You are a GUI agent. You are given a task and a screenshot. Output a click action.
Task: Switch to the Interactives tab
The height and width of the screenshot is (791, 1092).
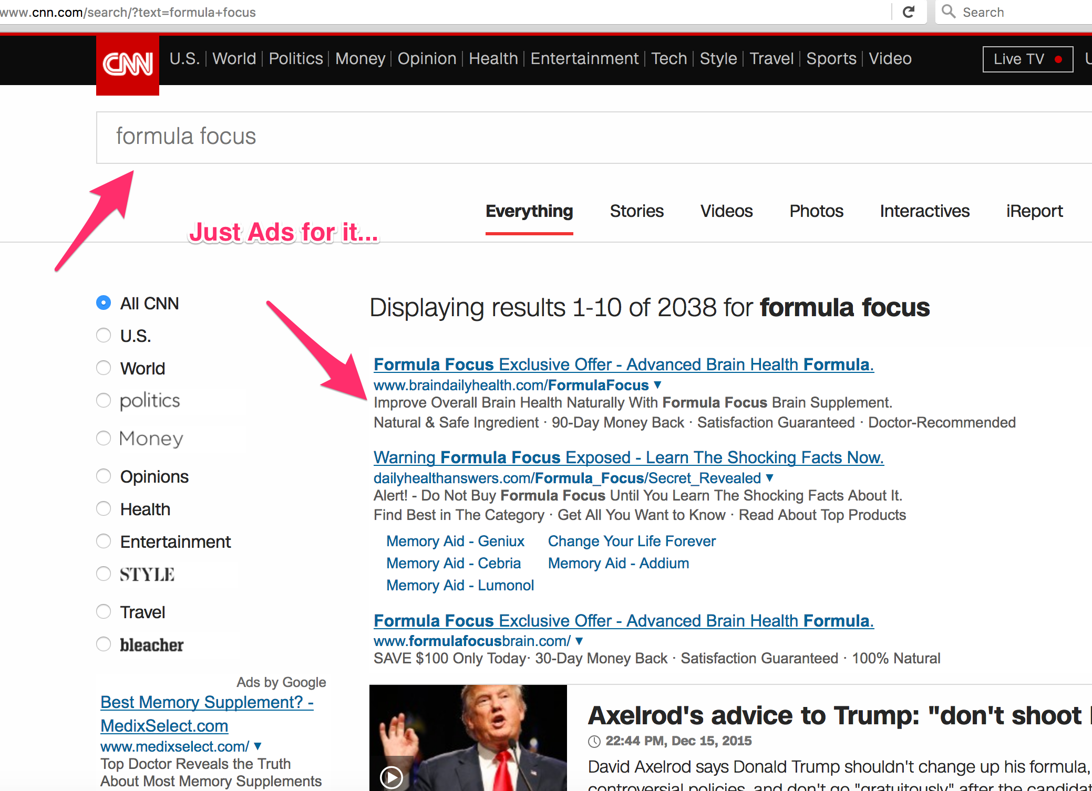point(924,211)
